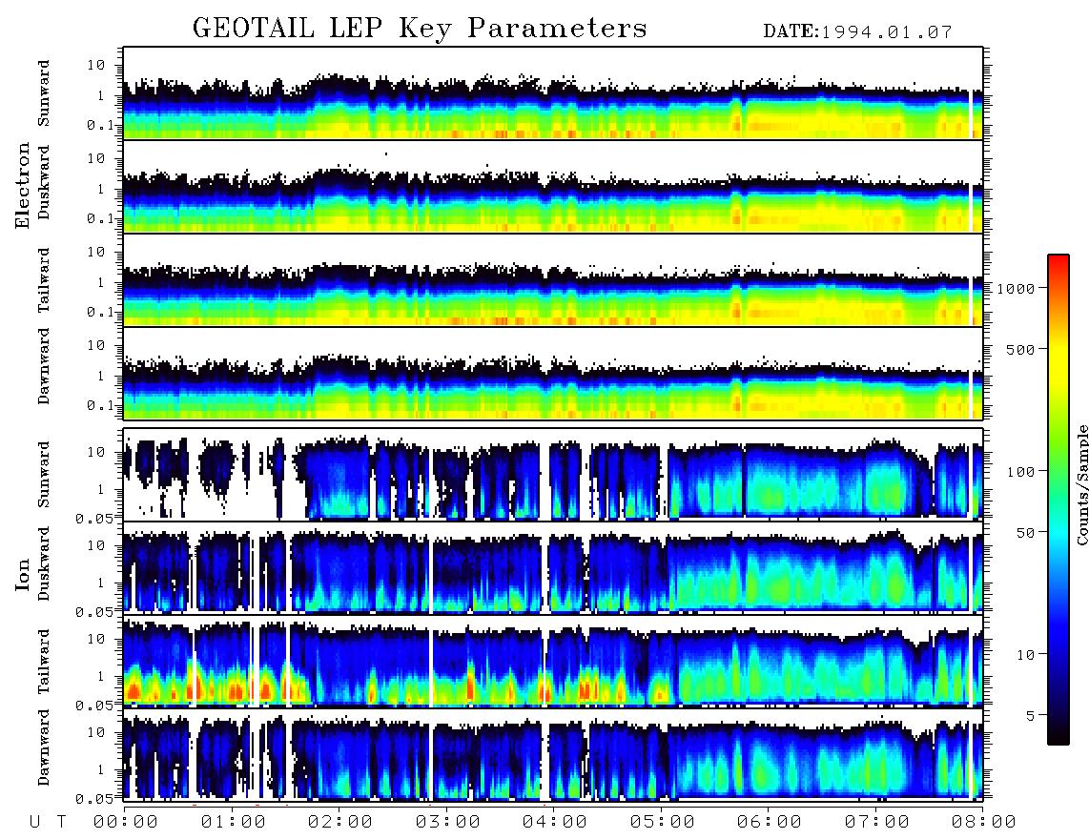Click the "U T" axis label

(x=49, y=823)
